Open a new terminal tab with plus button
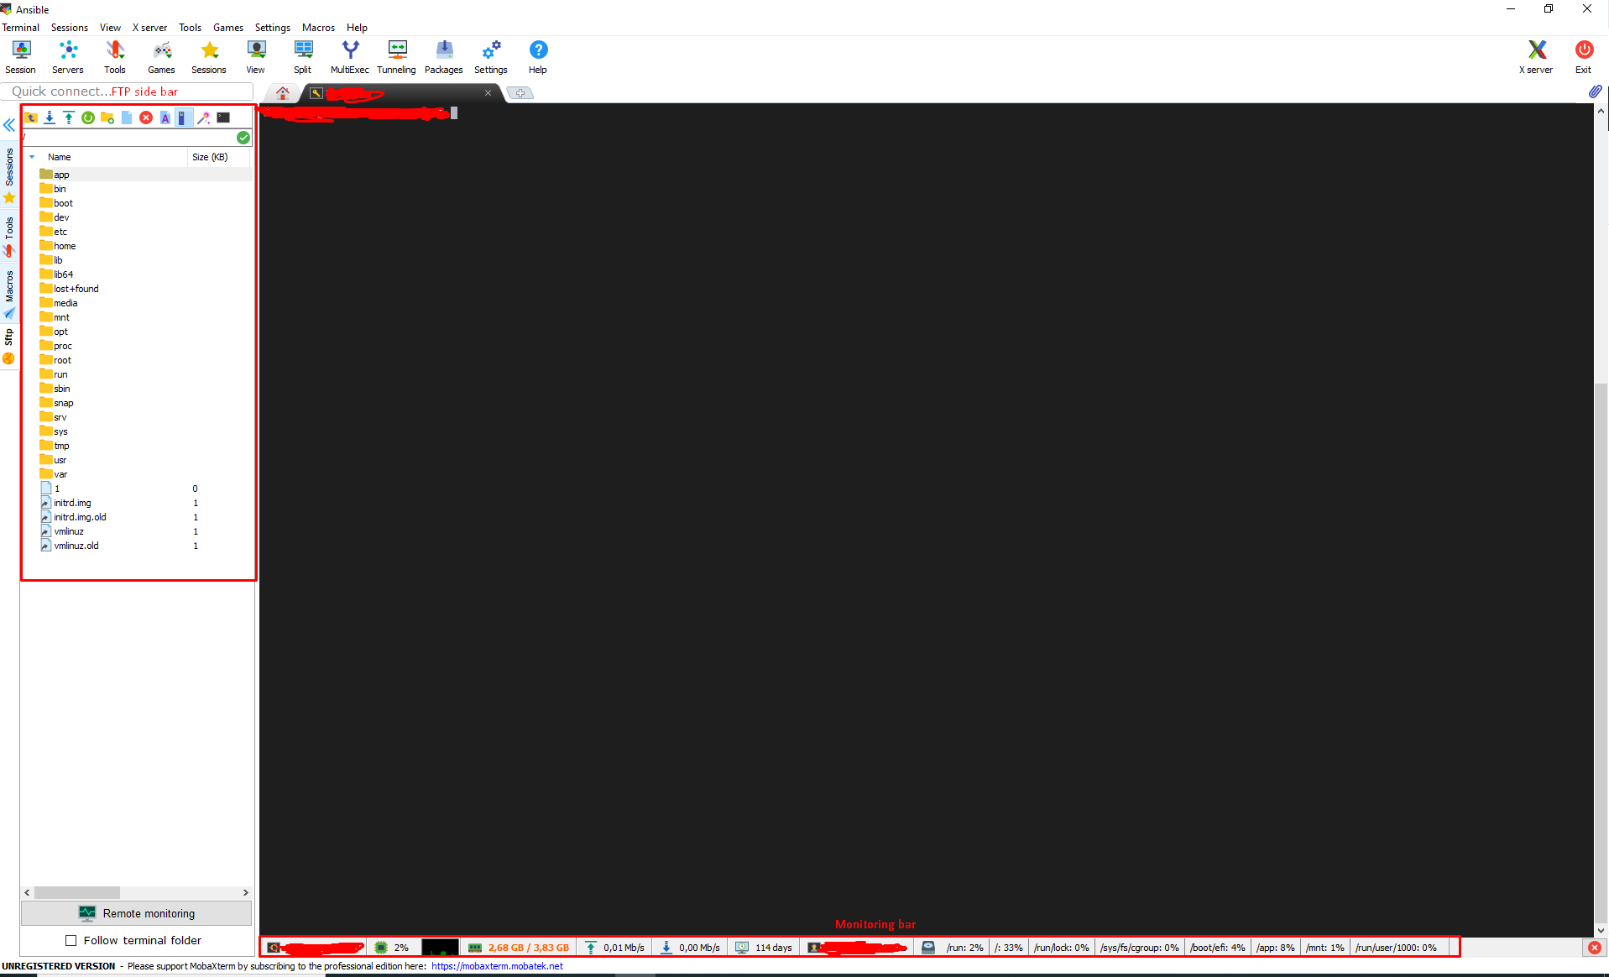This screenshot has height=977, width=1609. pyautogui.click(x=520, y=92)
